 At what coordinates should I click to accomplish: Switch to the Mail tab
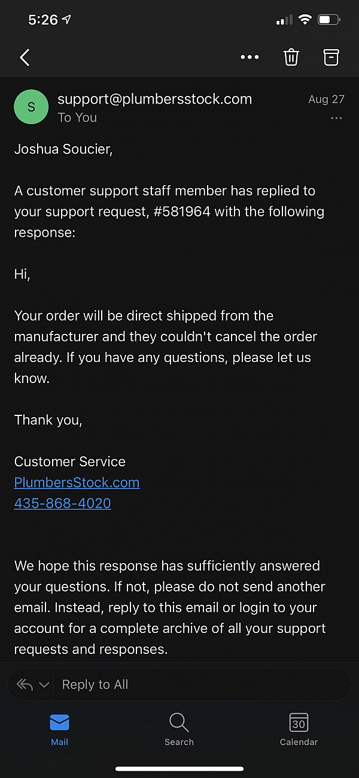[59, 729]
